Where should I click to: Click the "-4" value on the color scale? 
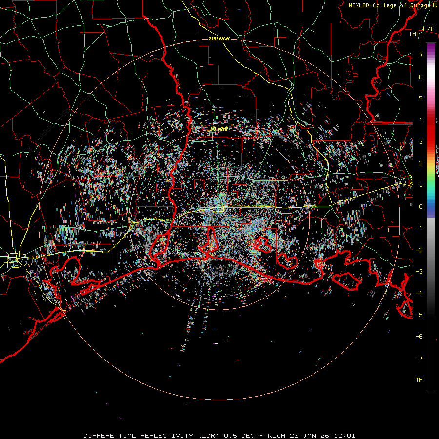click(419, 293)
